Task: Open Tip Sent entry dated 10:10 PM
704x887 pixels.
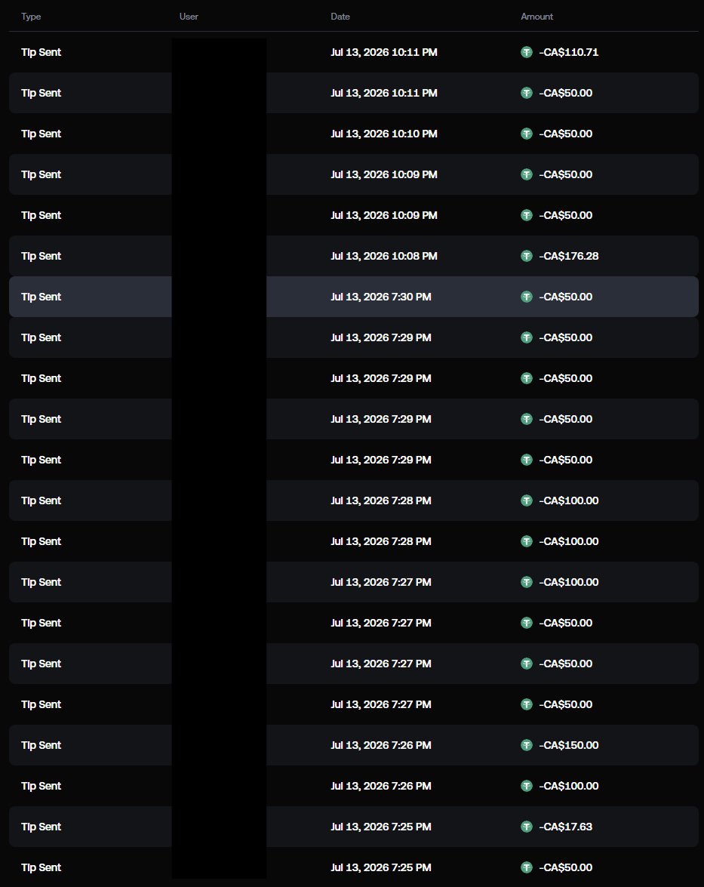Action: pyautogui.click(x=353, y=134)
